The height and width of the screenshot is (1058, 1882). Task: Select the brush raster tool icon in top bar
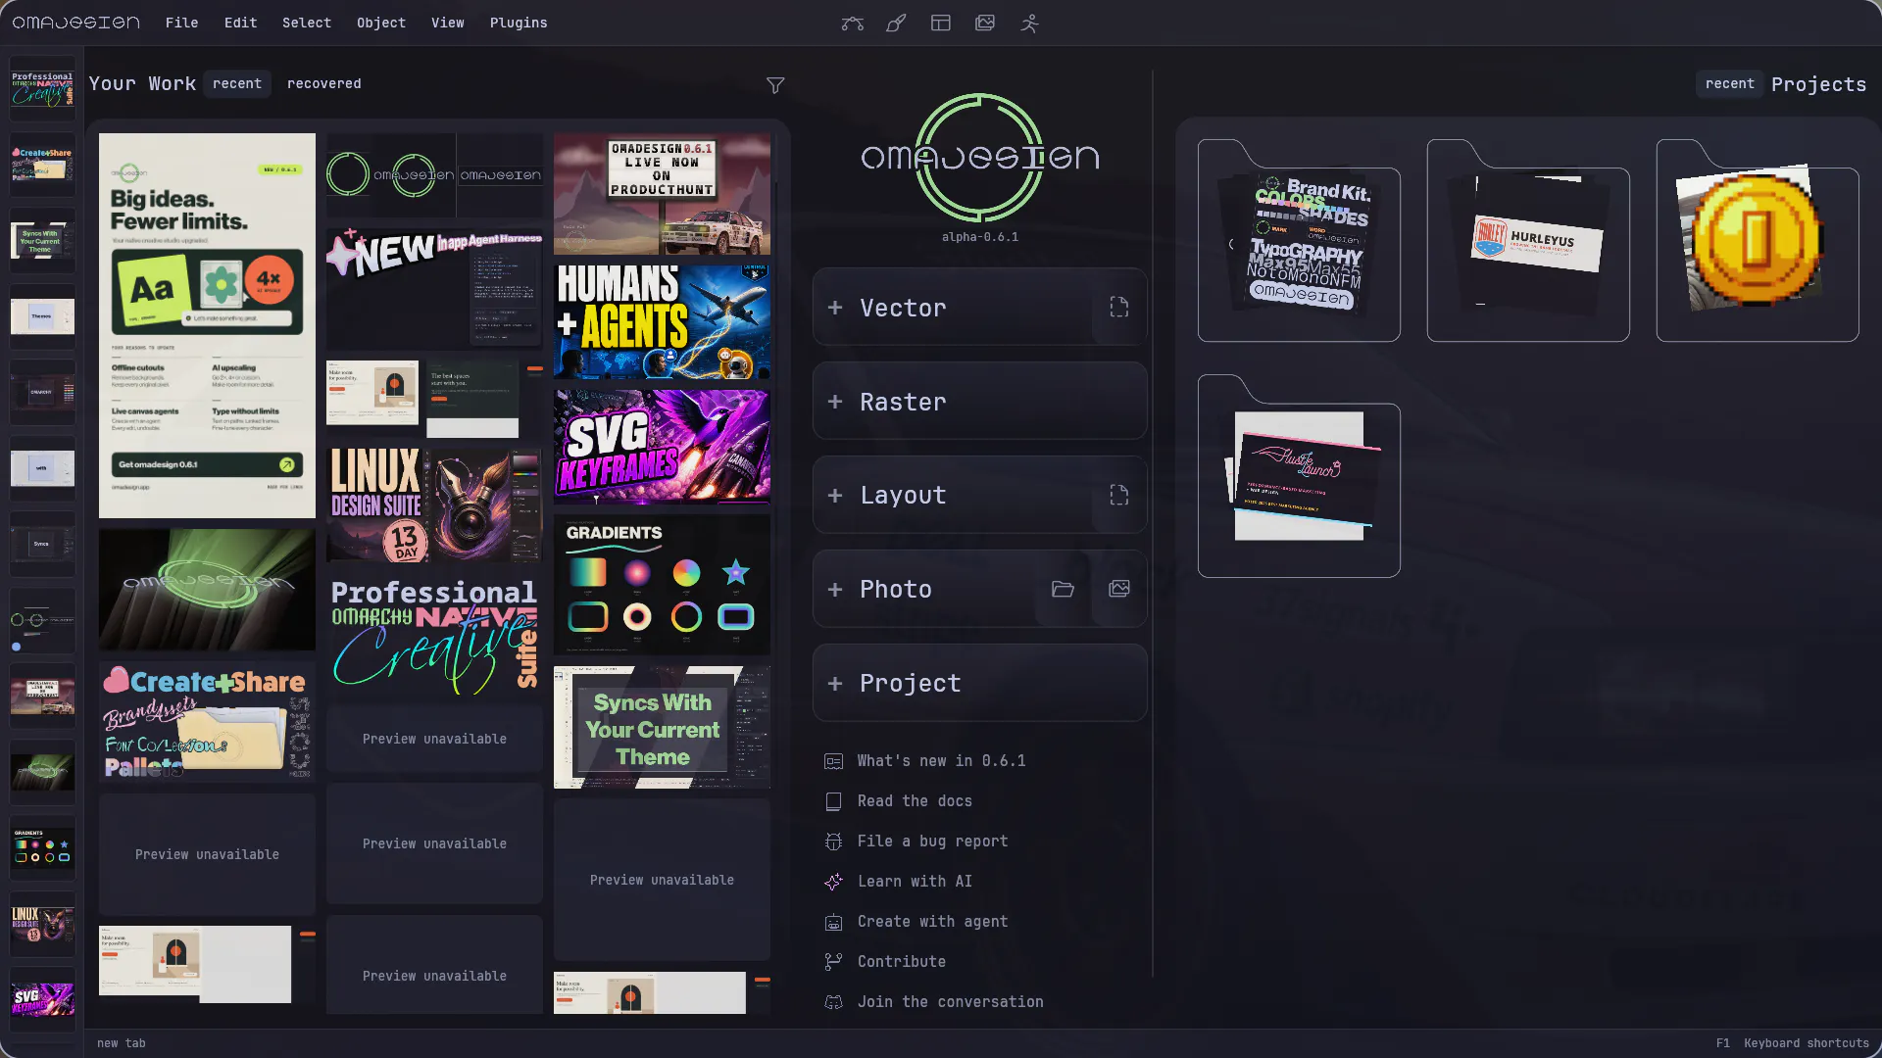[x=896, y=24]
